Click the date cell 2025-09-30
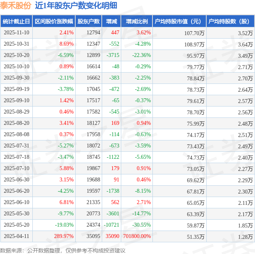This screenshot has height=254, width=255. point(17,78)
